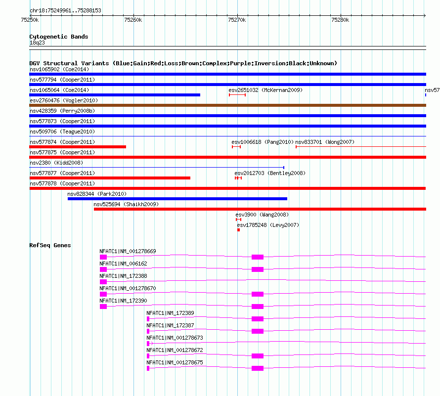440x396 pixels.
Task: Click the blue nsv1065064 gain bar
Action: pyautogui.click(x=115, y=95)
